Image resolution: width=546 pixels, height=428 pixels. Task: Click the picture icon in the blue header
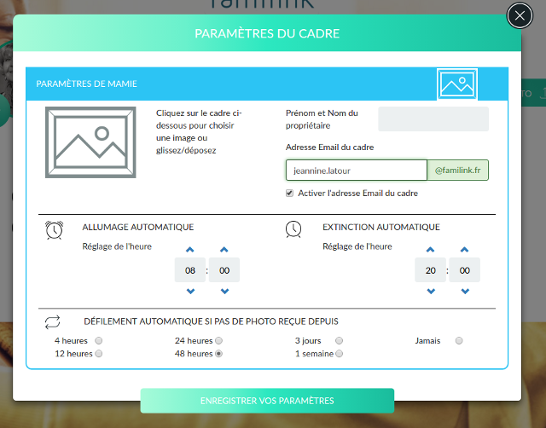click(457, 84)
